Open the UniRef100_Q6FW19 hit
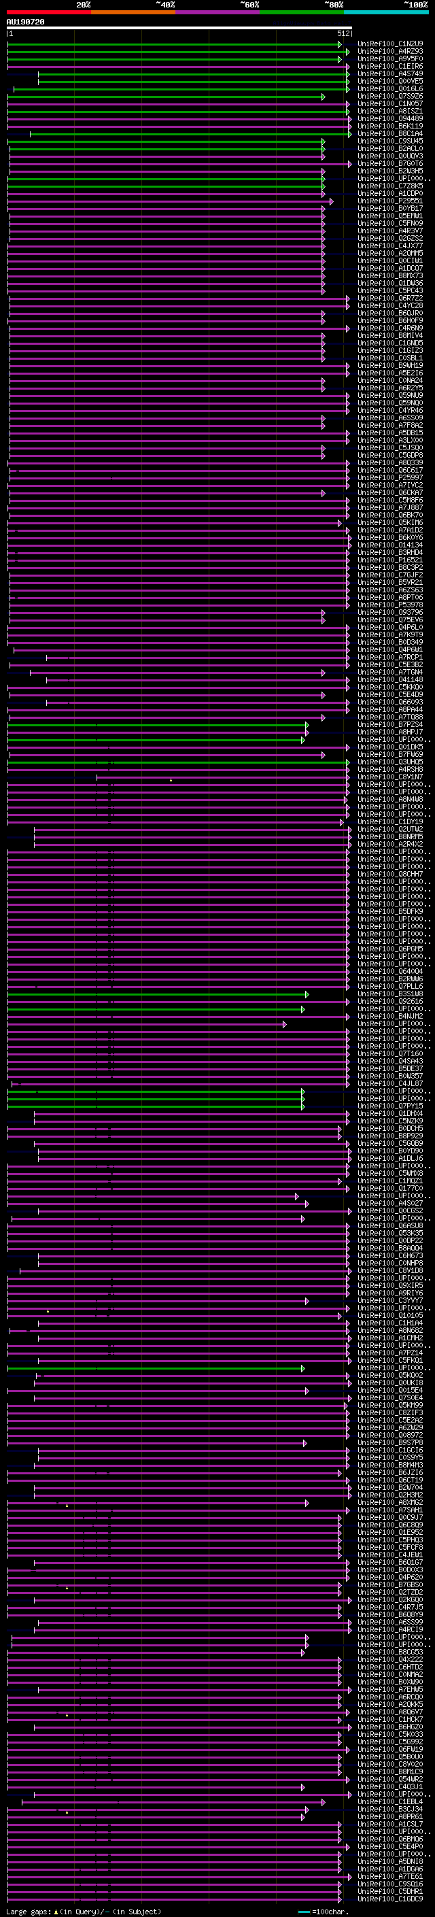The height and width of the screenshot is (1917, 435). coord(390,1749)
